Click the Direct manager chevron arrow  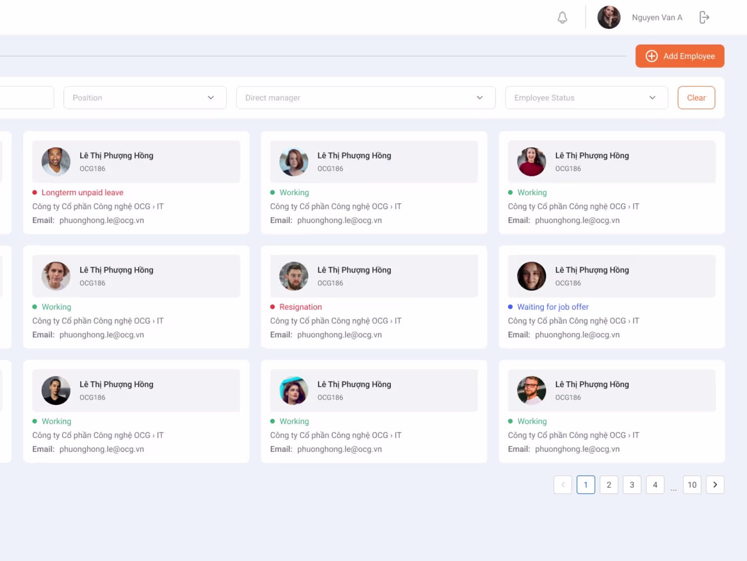(480, 98)
